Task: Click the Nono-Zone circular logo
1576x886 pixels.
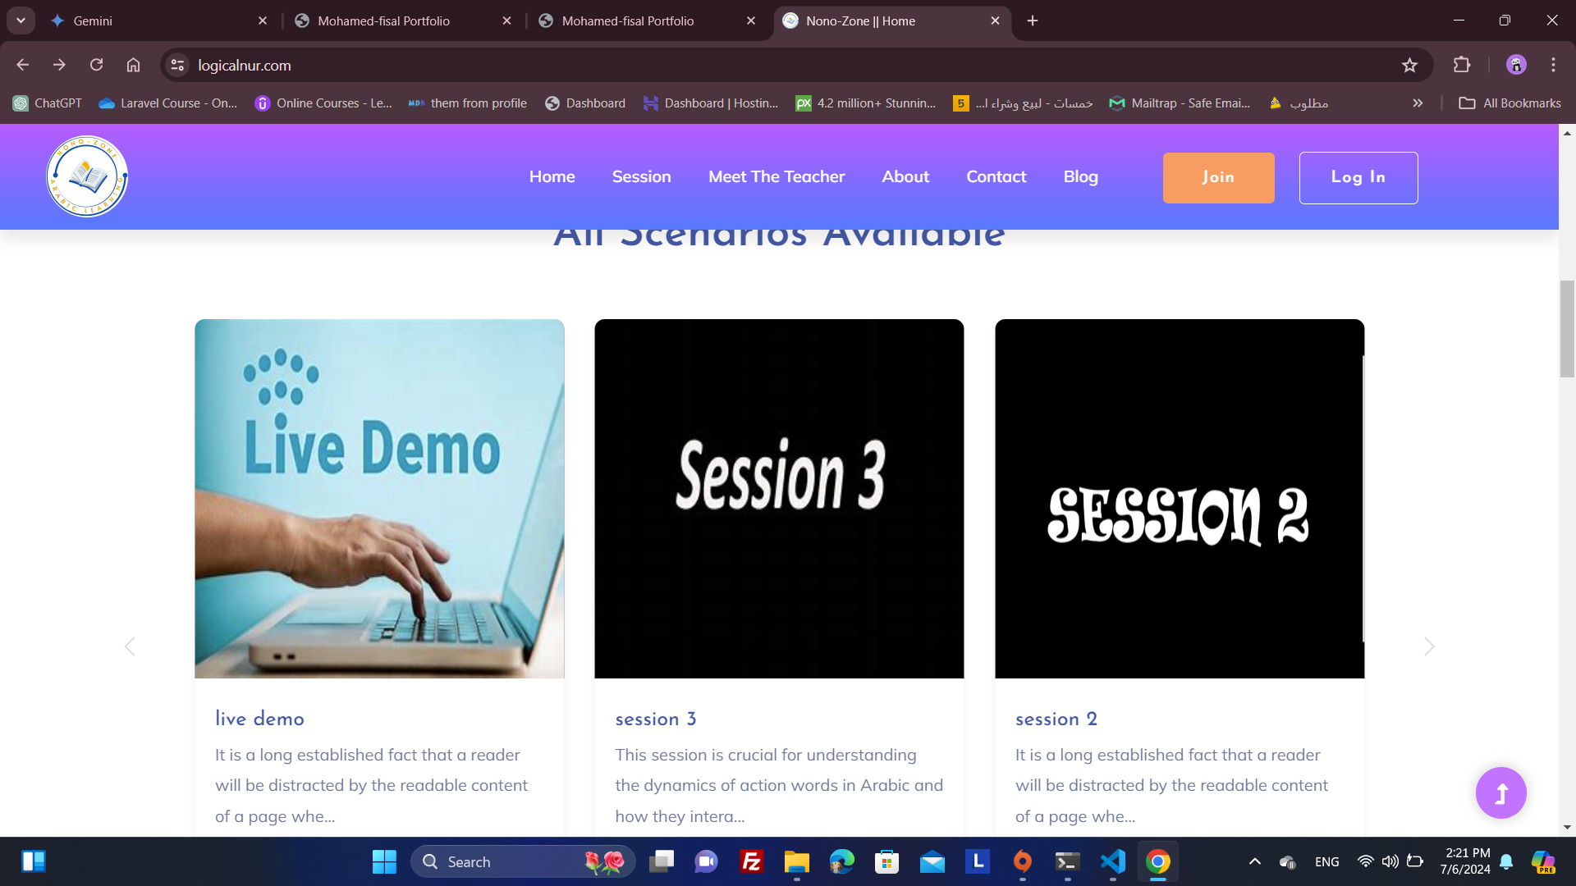Action: tap(87, 176)
